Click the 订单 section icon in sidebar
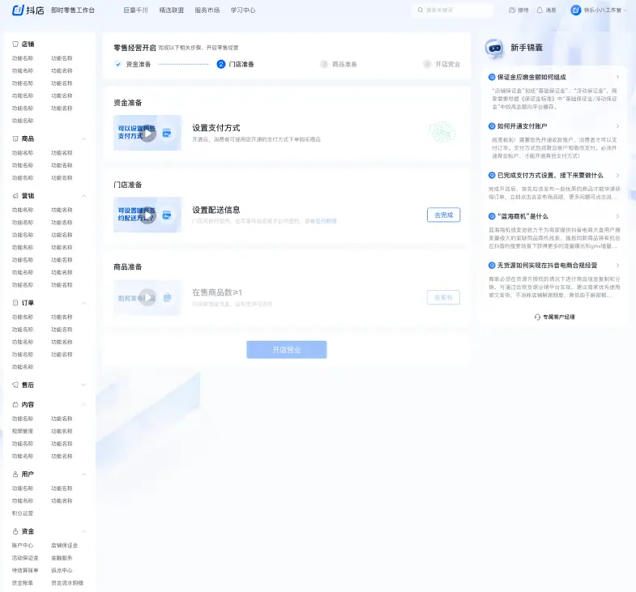This screenshot has width=636, height=592. coord(15,303)
